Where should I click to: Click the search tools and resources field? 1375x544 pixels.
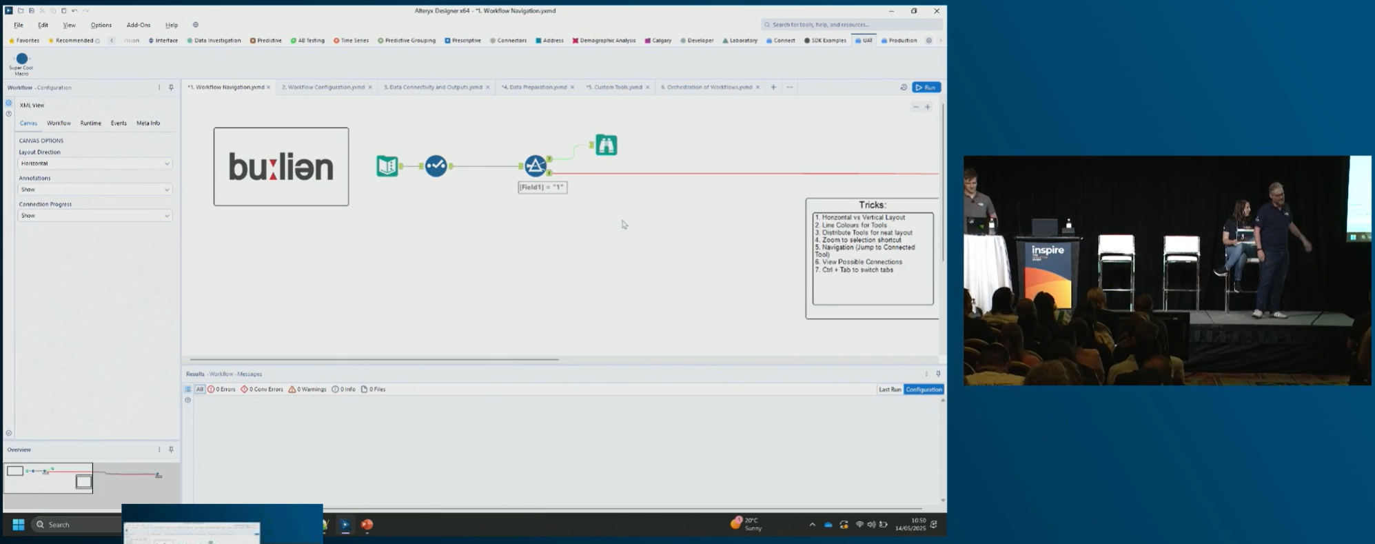pos(852,25)
